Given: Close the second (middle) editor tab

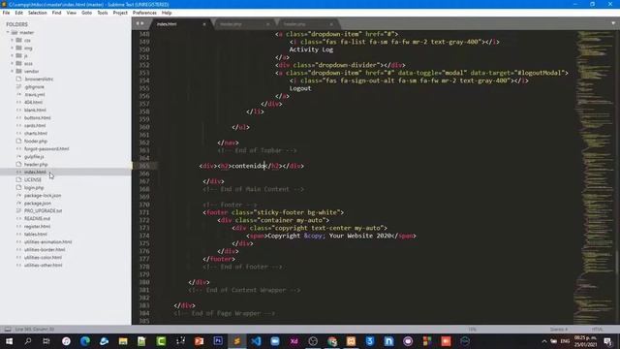Looking at the screenshot, I should coord(267,24).
